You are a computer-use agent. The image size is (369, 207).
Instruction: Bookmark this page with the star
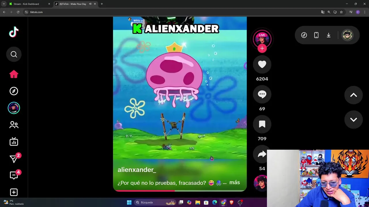coord(341,12)
